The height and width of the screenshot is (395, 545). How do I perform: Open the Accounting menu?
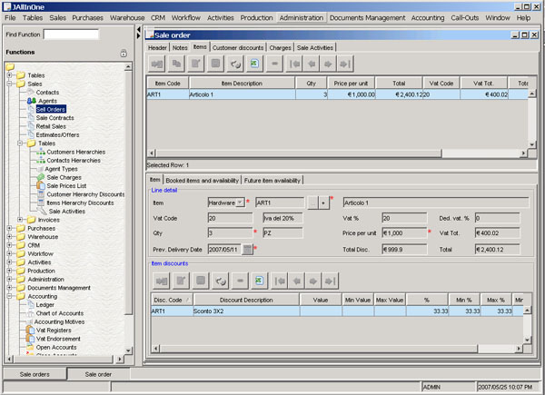[427, 17]
